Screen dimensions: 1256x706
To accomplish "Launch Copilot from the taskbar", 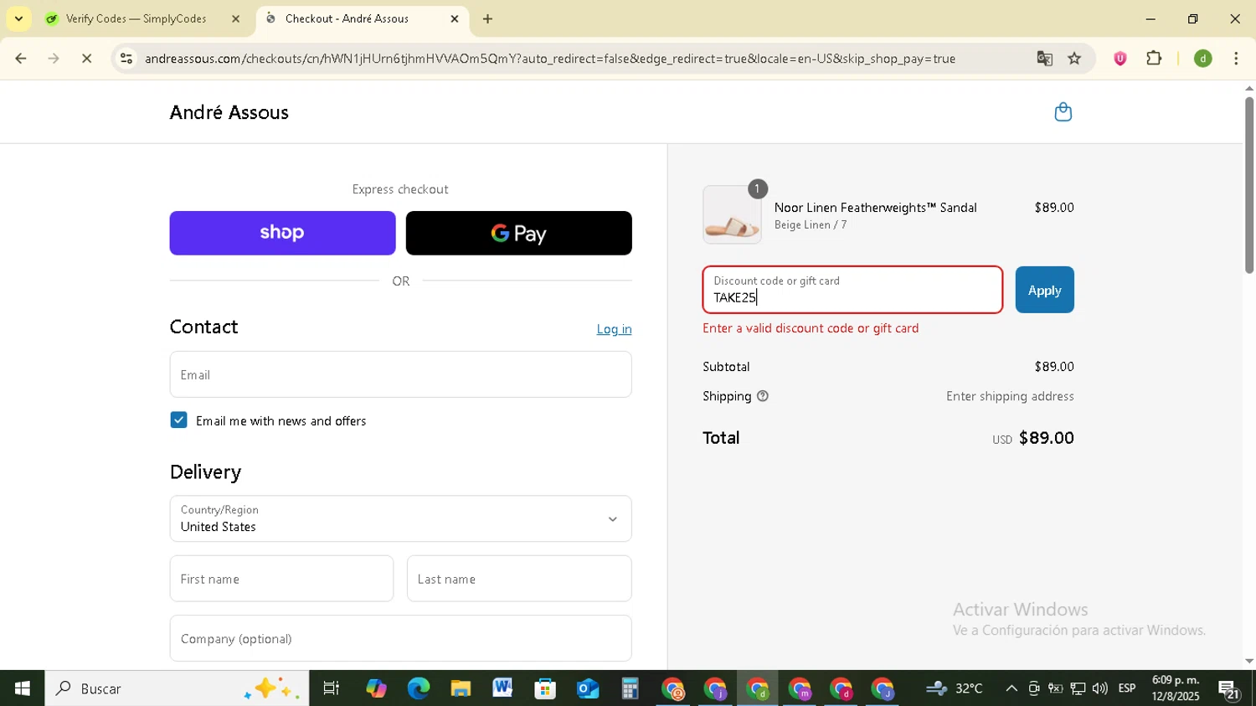I will click(x=375, y=688).
